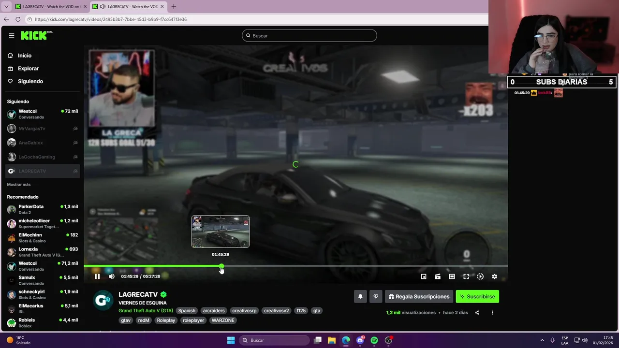
Task: Open the three-dot more options menu
Action: 493,313
